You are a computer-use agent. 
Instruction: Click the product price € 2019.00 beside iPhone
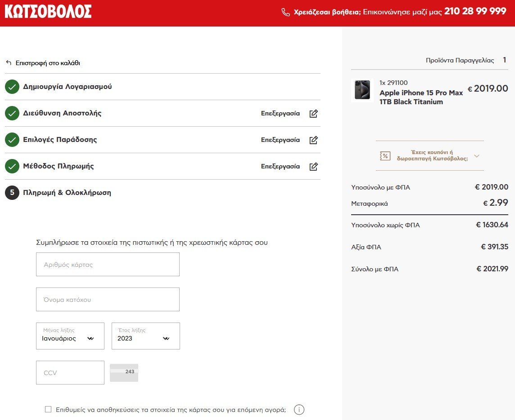(488, 88)
